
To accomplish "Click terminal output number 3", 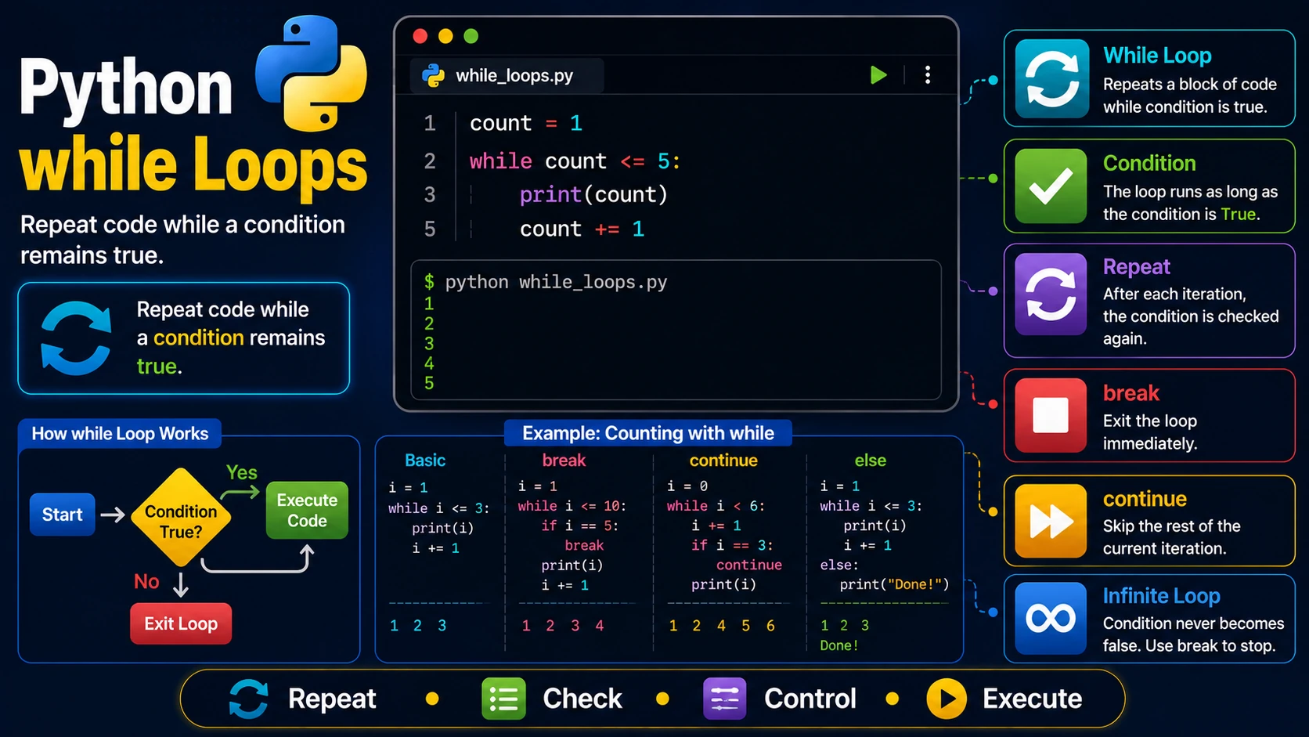I will pos(429,343).
